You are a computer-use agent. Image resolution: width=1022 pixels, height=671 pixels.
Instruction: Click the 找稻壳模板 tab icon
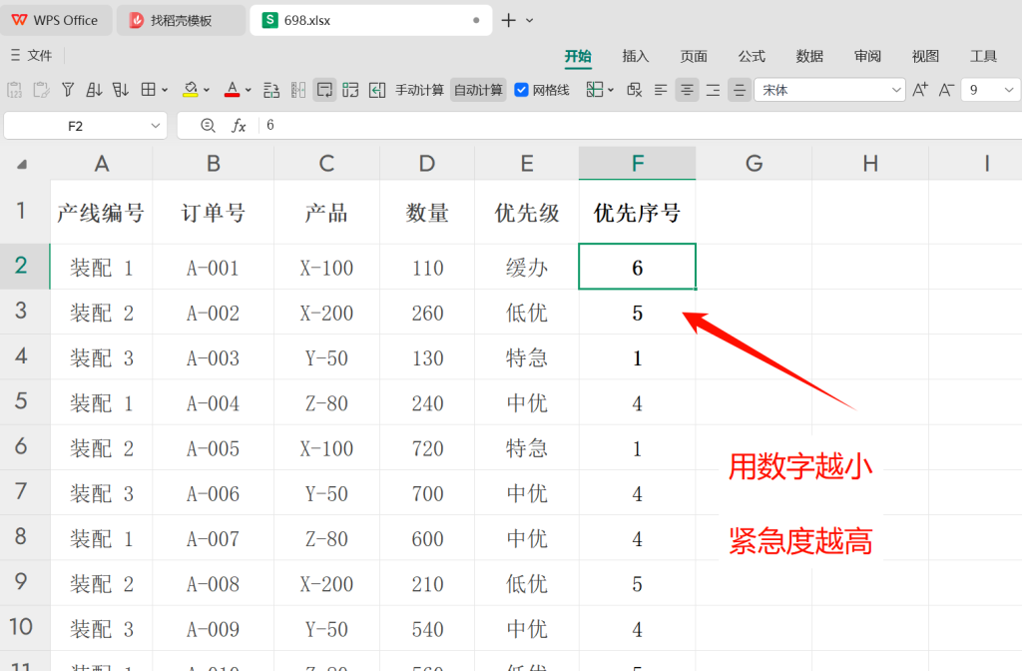(136, 20)
